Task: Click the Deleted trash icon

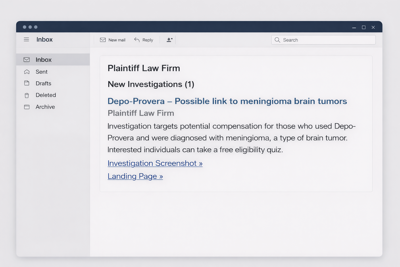Action: (x=27, y=95)
